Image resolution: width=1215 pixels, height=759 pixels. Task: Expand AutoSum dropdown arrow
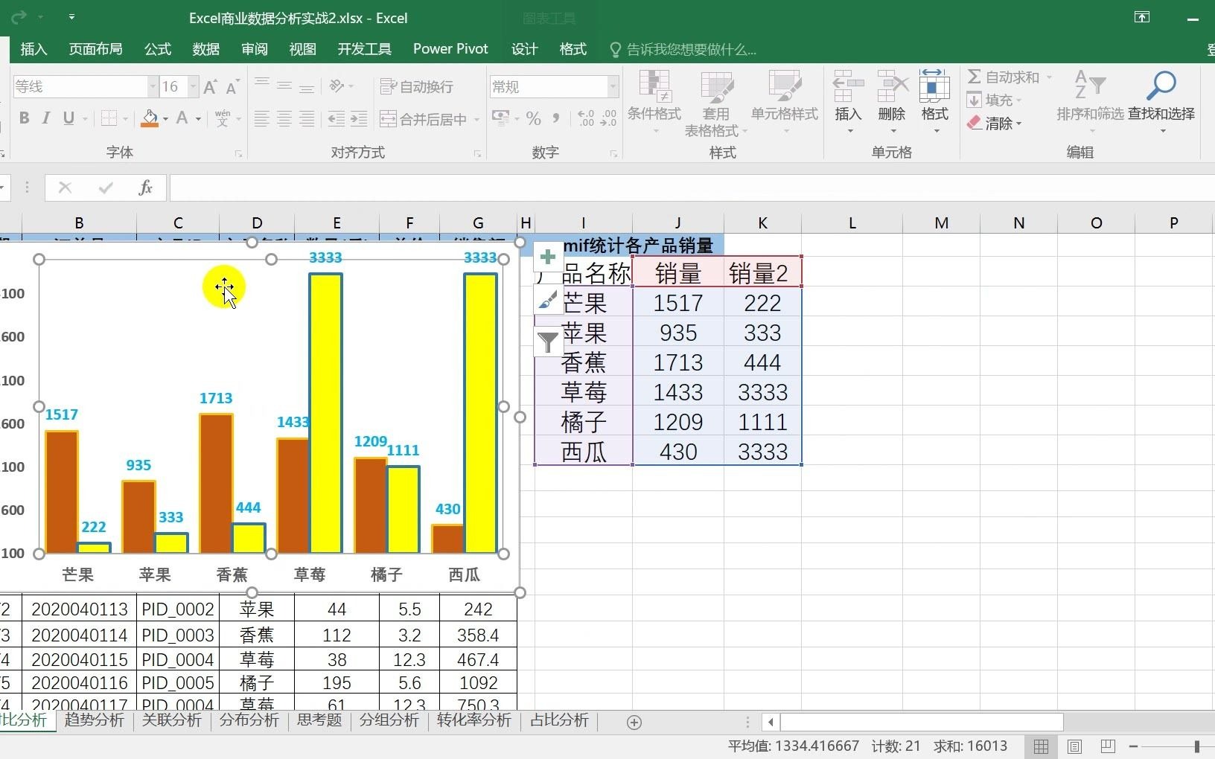pyautogui.click(x=1049, y=77)
